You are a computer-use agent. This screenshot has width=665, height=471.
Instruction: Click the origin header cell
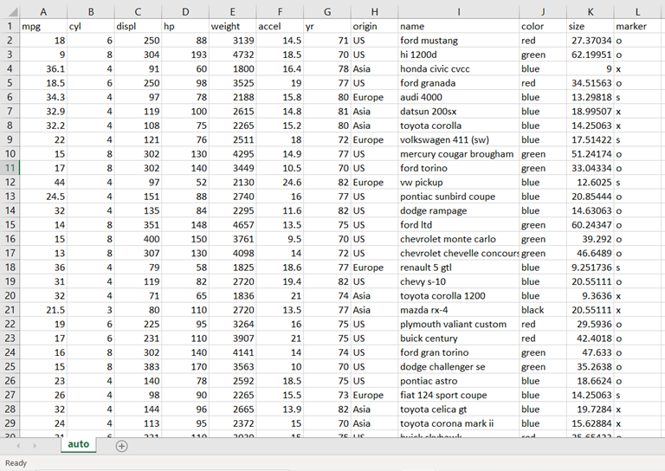click(374, 26)
